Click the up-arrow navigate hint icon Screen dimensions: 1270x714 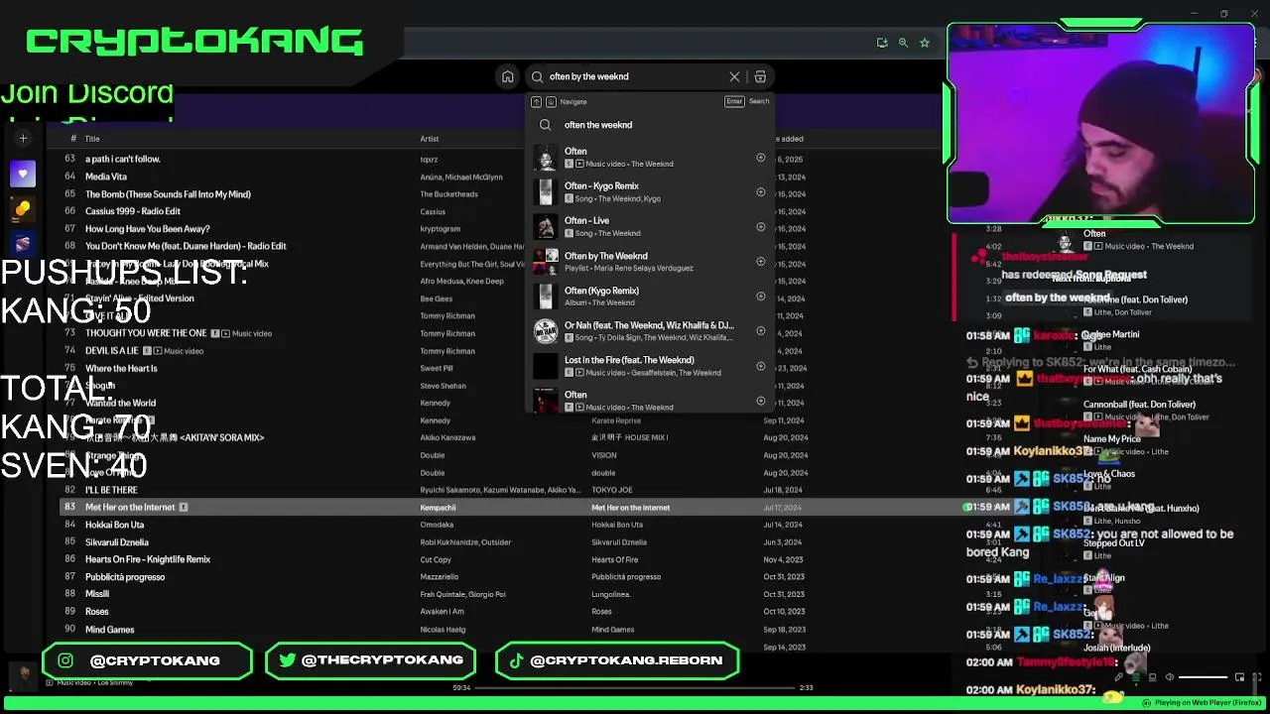pyautogui.click(x=537, y=101)
